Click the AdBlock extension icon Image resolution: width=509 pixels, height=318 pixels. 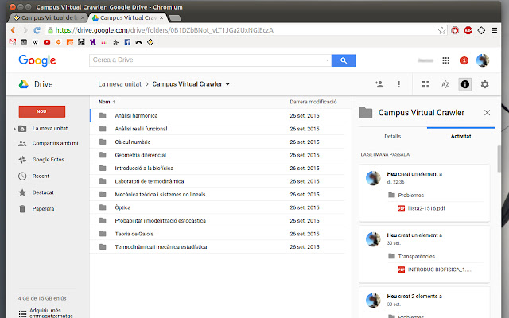(x=468, y=30)
